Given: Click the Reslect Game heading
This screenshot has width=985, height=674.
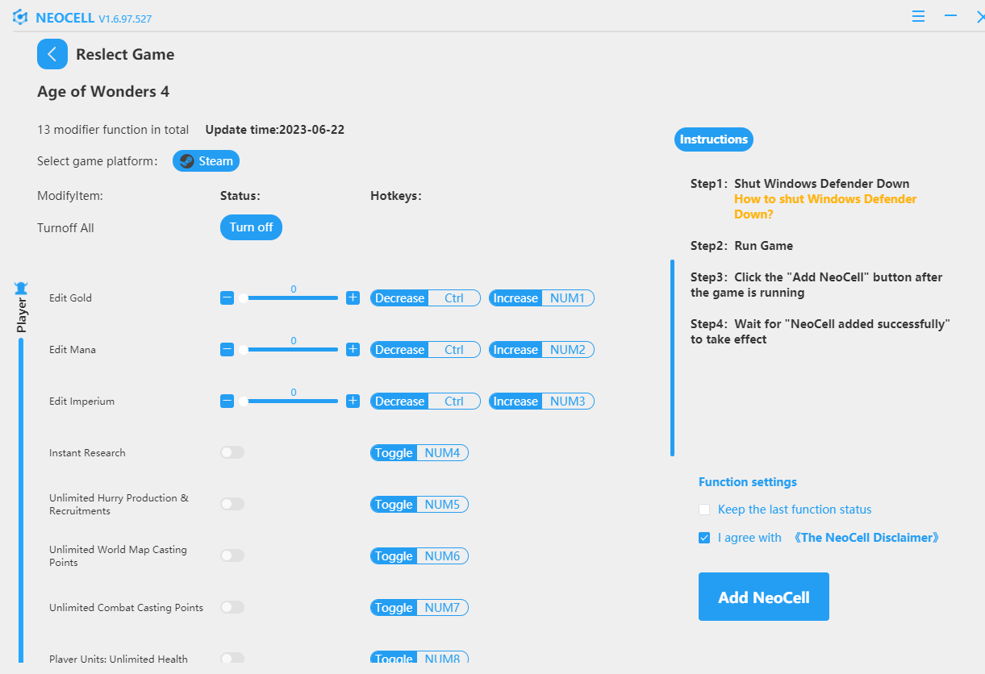Looking at the screenshot, I should tap(125, 55).
